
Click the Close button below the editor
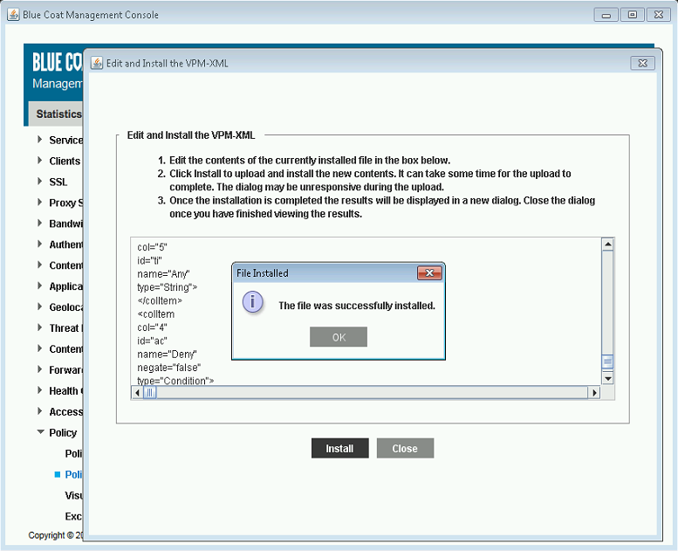(x=405, y=448)
